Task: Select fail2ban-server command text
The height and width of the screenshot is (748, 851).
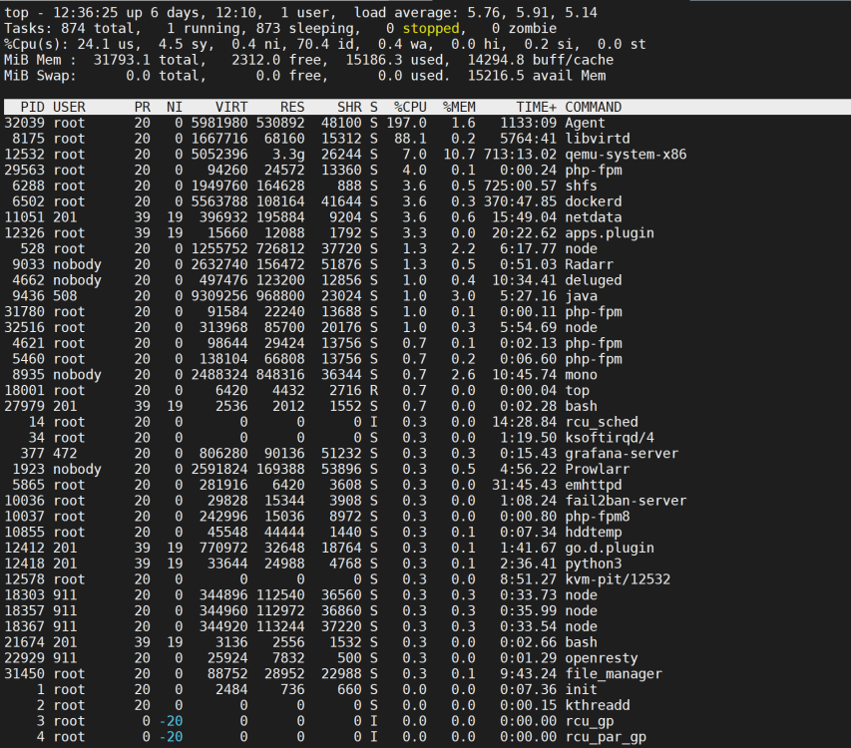Action: (626, 500)
